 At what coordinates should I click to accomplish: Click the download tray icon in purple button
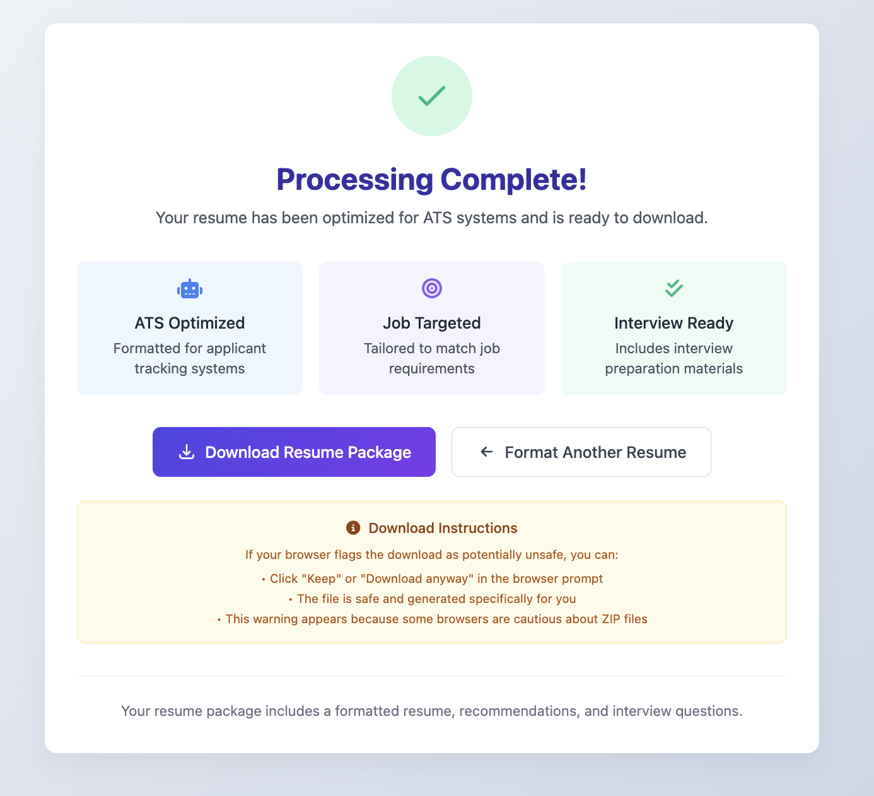pyautogui.click(x=187, y=452)
